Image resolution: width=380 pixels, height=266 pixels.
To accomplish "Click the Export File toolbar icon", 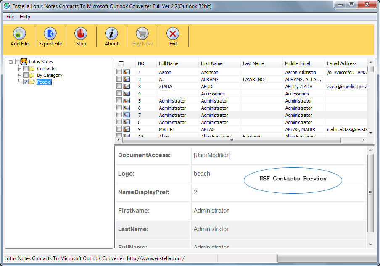I will tap(50, 34).
